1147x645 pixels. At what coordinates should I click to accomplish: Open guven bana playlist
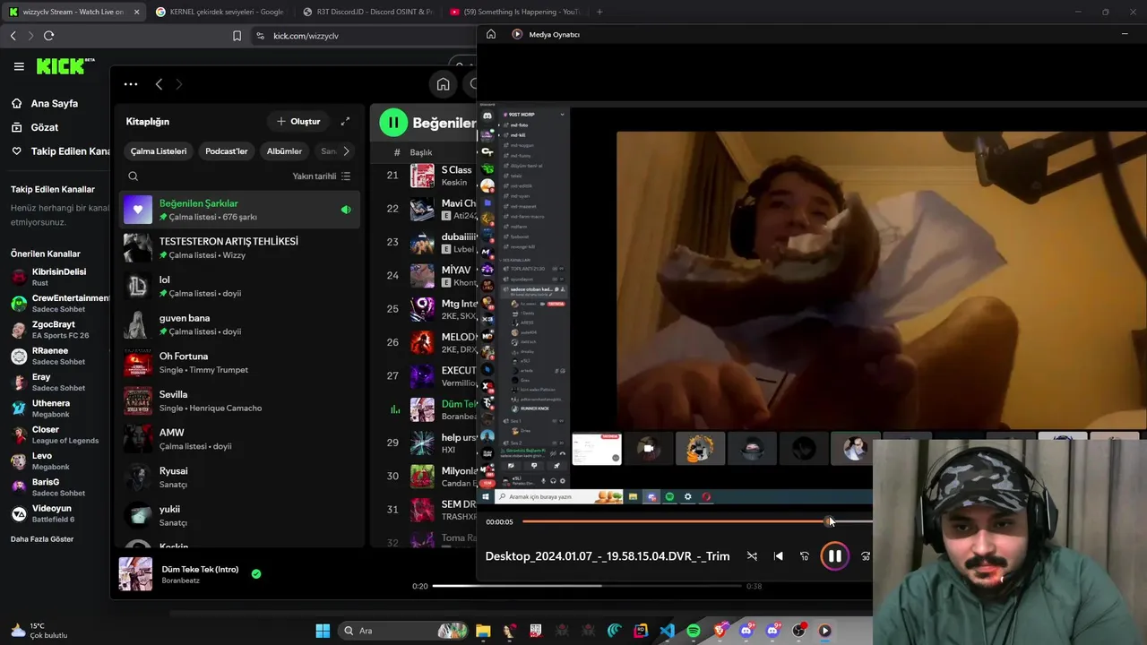[240, 324]
